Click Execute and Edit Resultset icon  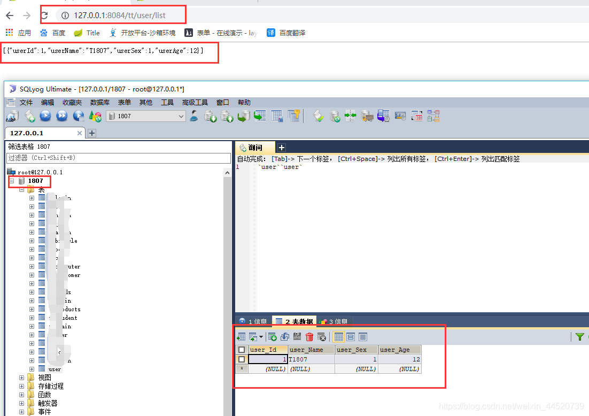[79, 116]
